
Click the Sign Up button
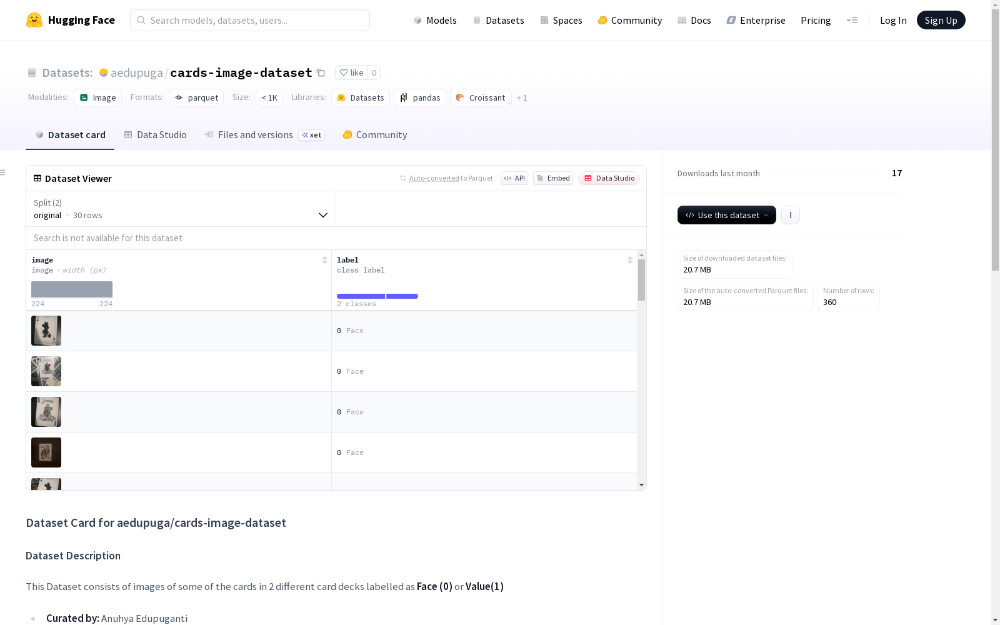(x=941, y=20)
